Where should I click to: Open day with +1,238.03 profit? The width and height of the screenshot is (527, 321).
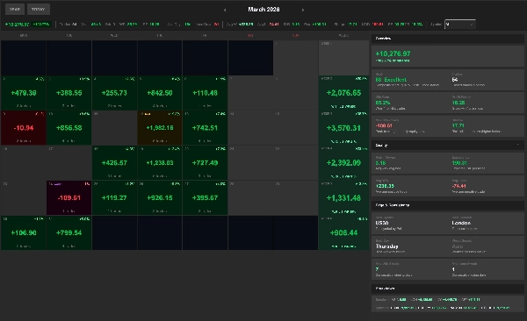(160, 163)
